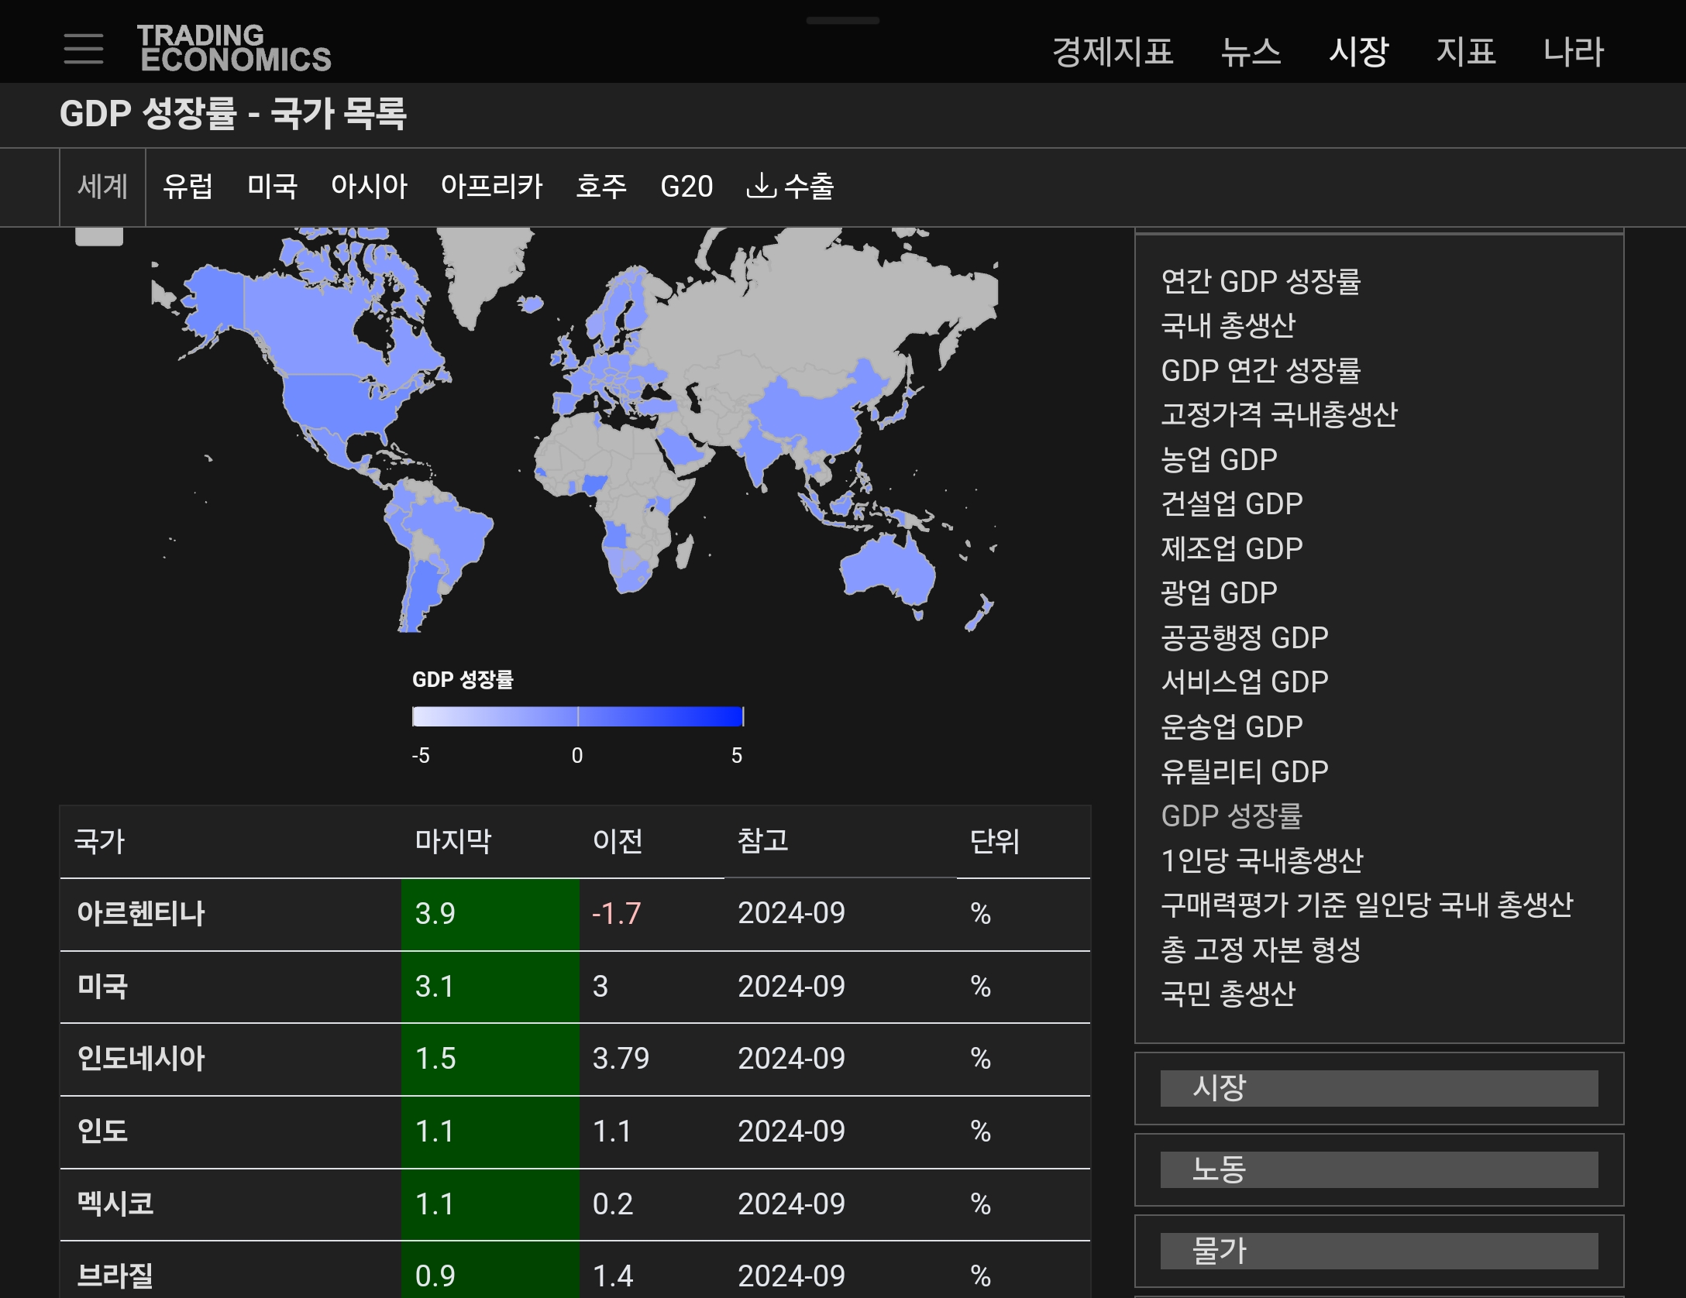
Task: Click 3.79 previous value for 인도네시아
Action: tap(621, 1059)
